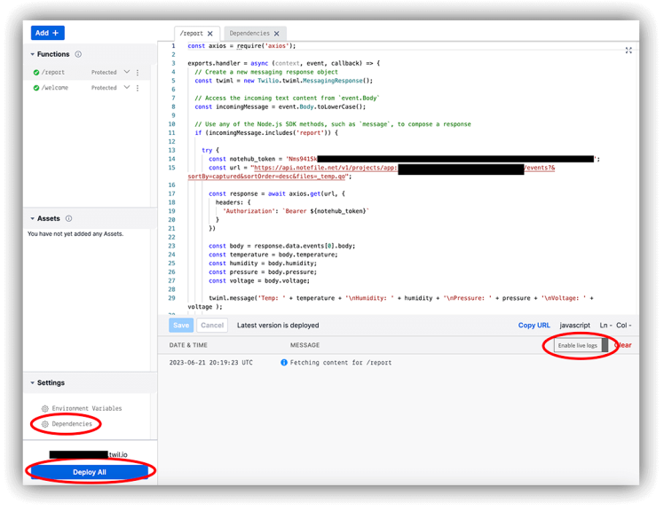The width and height of the screenshot is (664, 511).
Task: Click the Add + button
Action: pos(47,33)
